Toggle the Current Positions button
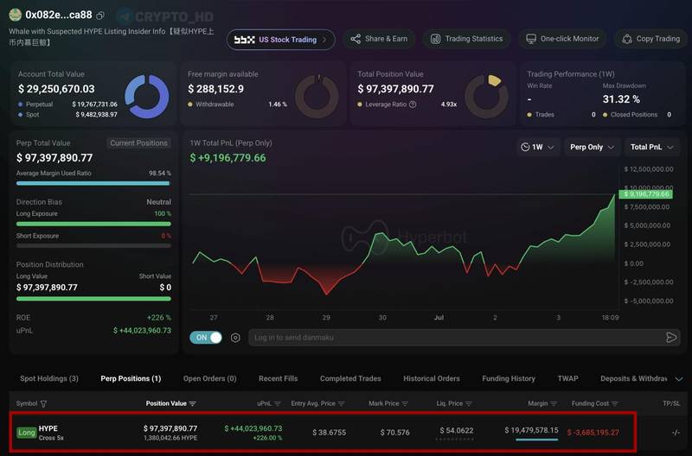Image resolution: width=692 pixels, height=456 pixels. click(x=138, y=143)
